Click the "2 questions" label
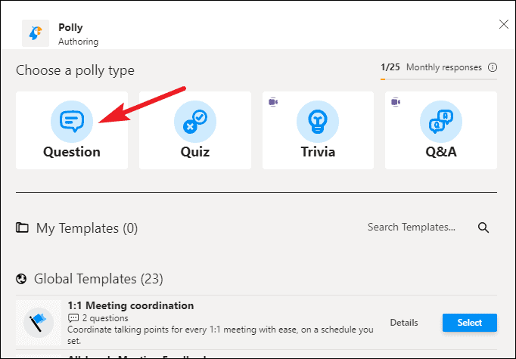This screenshot has width=516, height=359. pyautogui.click(x=105, y=318)
